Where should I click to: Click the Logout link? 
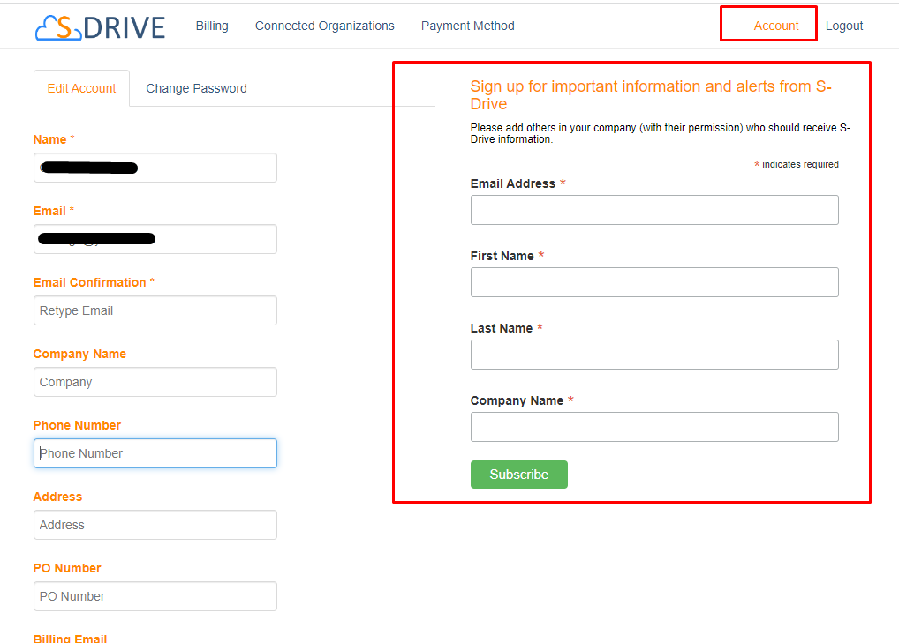pos(844,26)
